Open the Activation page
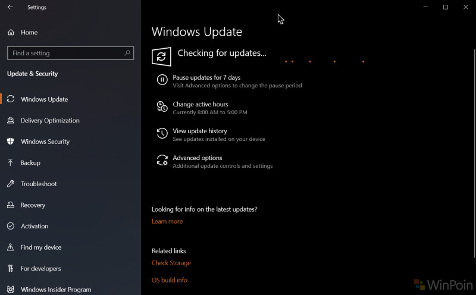The width and height of the screenshot is (476, 295). point(35,226)
